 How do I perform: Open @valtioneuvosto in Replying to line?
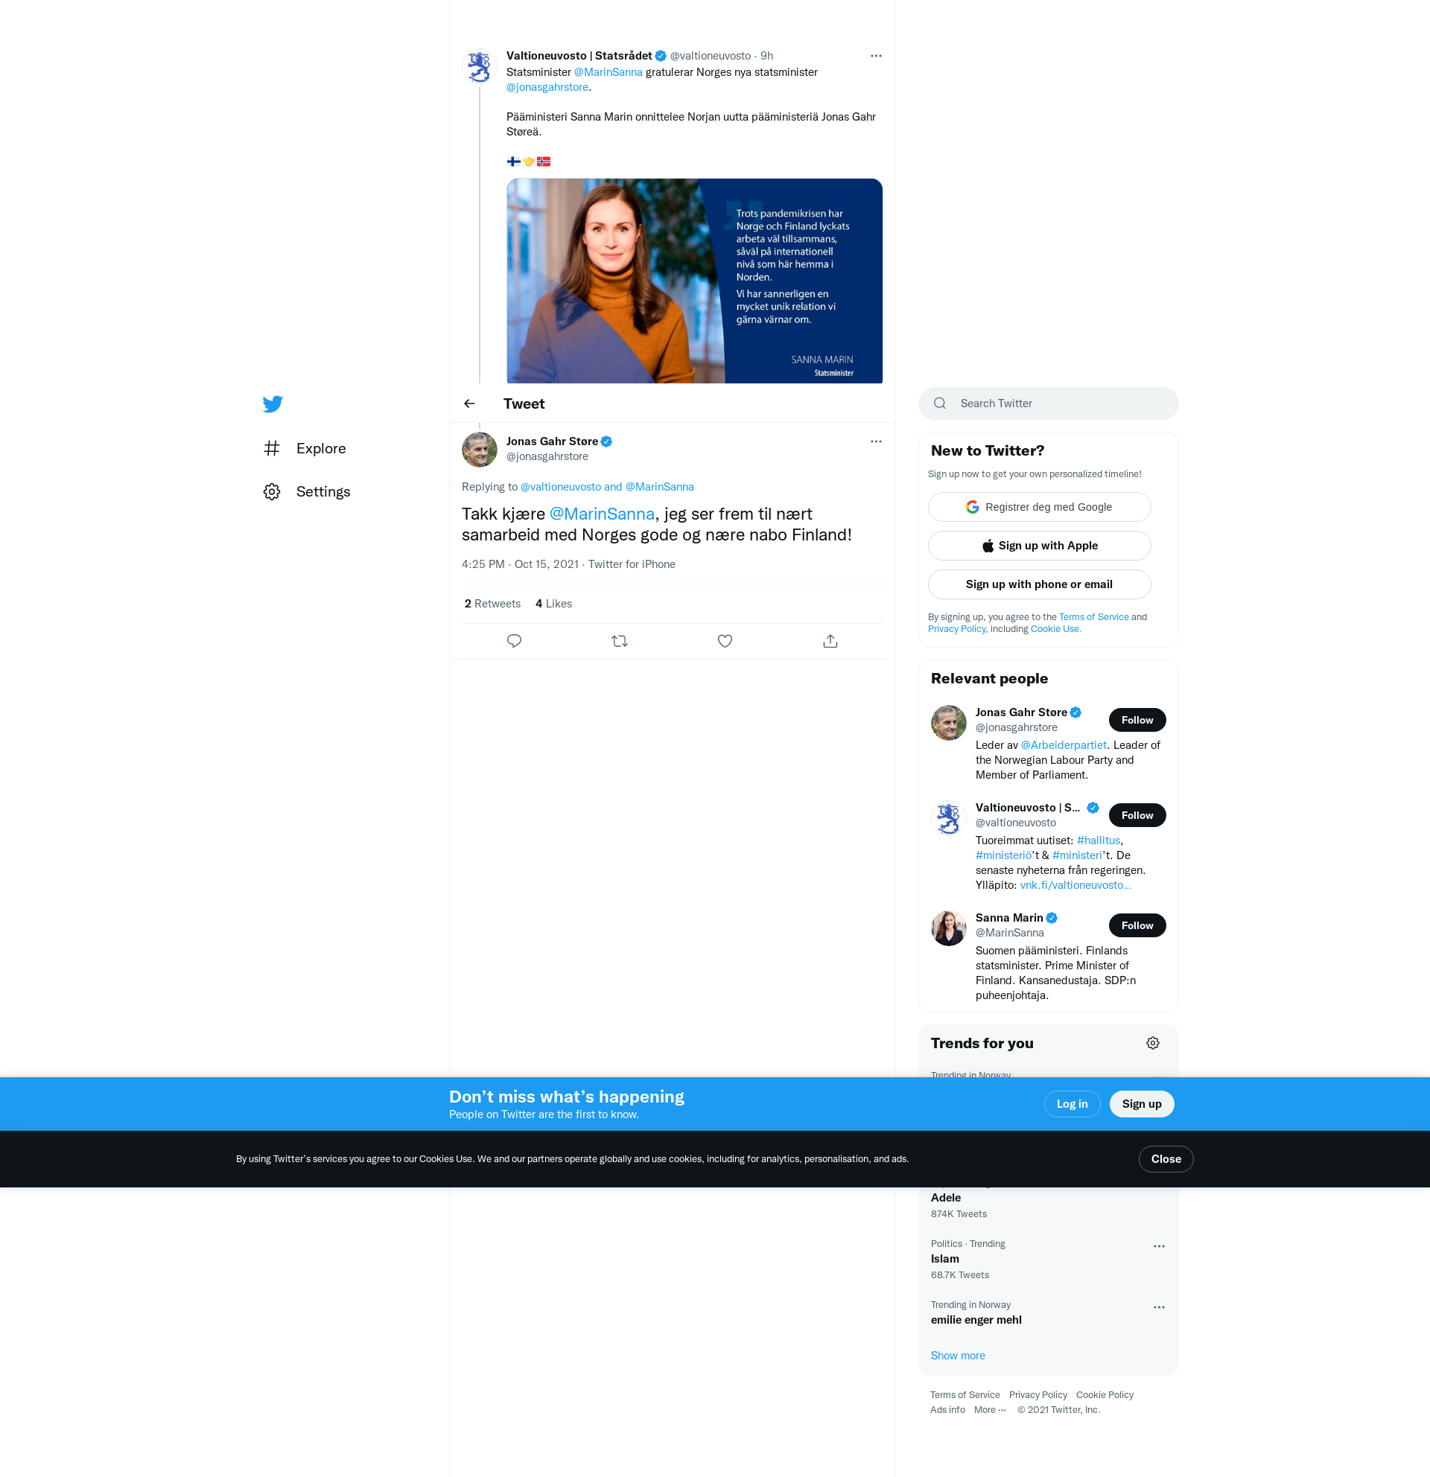[x=561, y=487]
